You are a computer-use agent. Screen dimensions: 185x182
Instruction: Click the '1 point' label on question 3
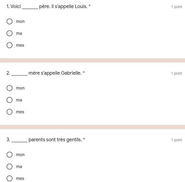176,140
